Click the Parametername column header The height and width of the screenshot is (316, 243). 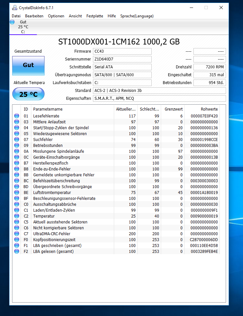pyautogui.click(x=72, y=109)
